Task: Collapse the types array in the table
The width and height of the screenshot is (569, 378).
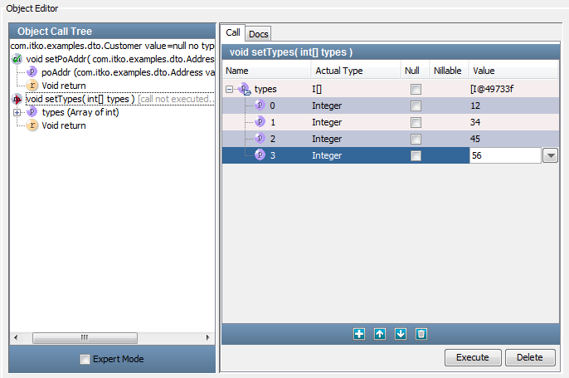Action: pos(229,89)
